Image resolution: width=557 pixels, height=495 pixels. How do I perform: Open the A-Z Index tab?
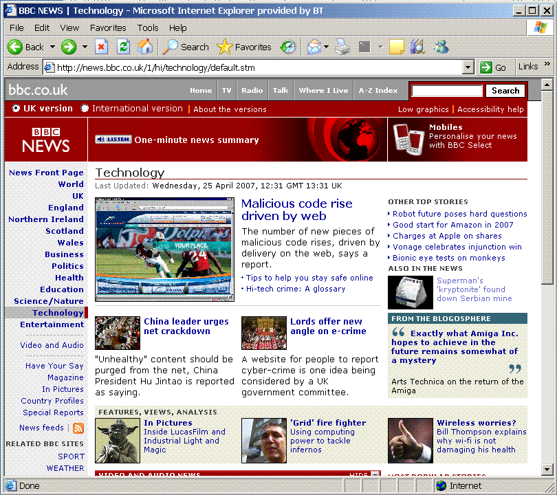(378, 90)
